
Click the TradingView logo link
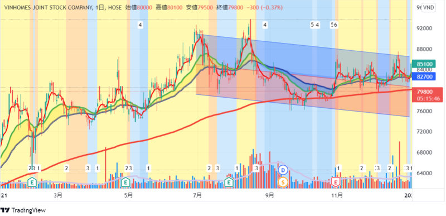coord(23,210)
